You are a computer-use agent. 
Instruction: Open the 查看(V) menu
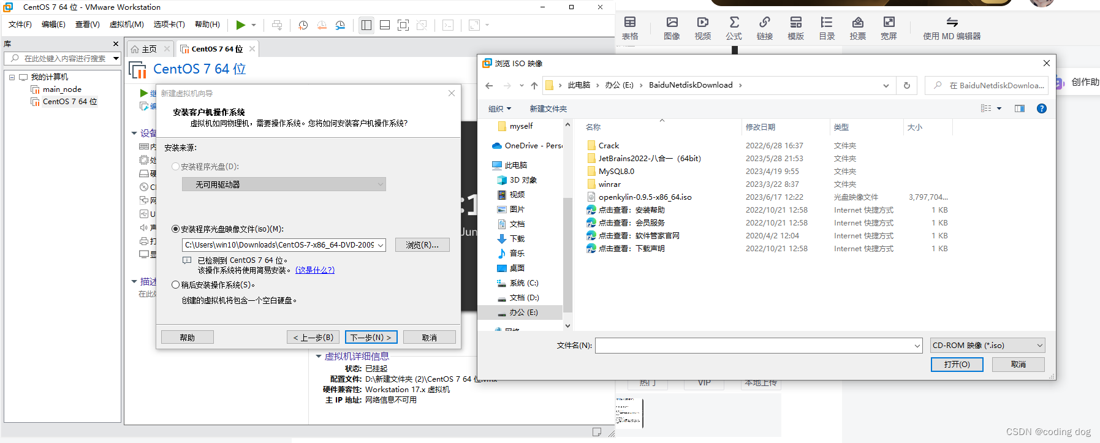[x=88, y=25]
